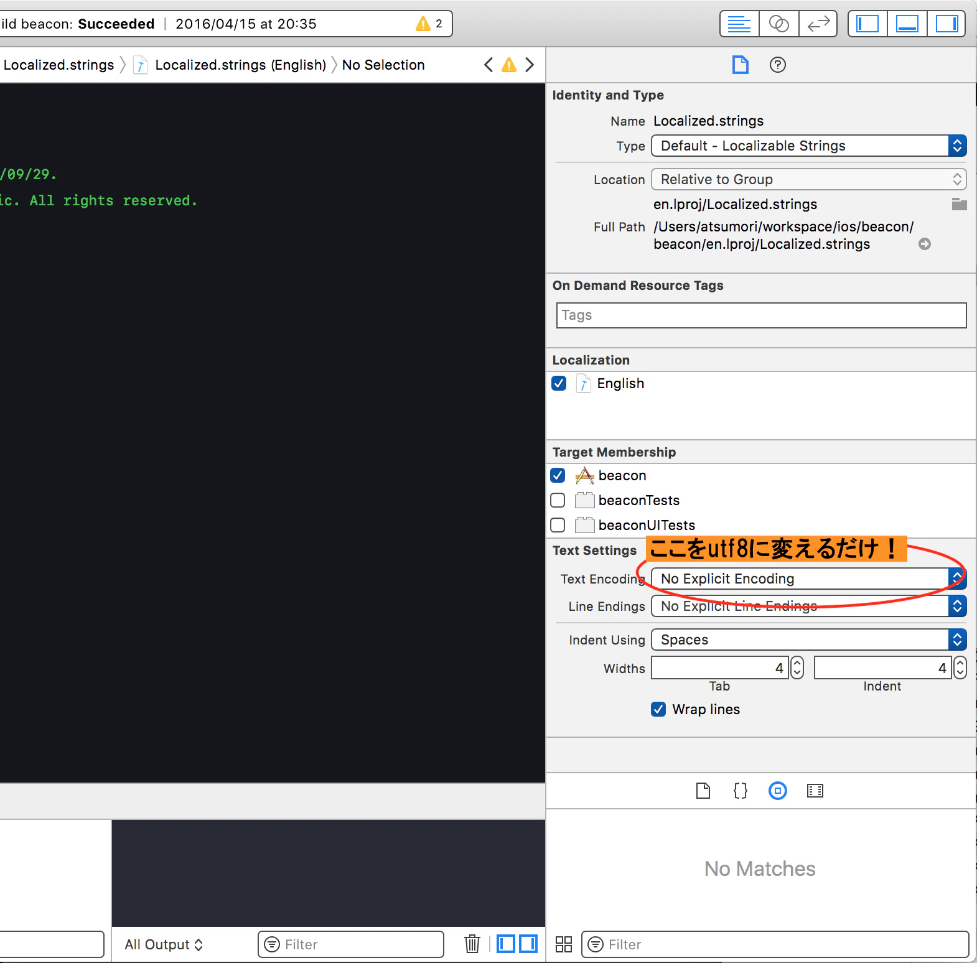The image size is (977, 963).
Task: Show the Version editor
Action: 818,24
